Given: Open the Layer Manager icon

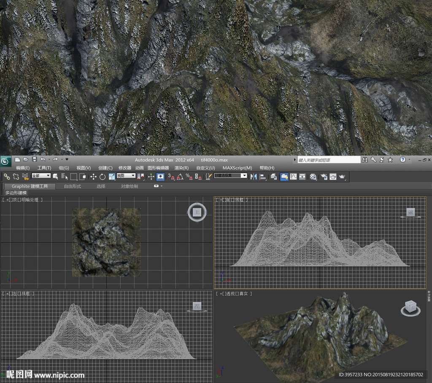Looking at the screenshot, I should pyautogui.click(x=273, y=177).
